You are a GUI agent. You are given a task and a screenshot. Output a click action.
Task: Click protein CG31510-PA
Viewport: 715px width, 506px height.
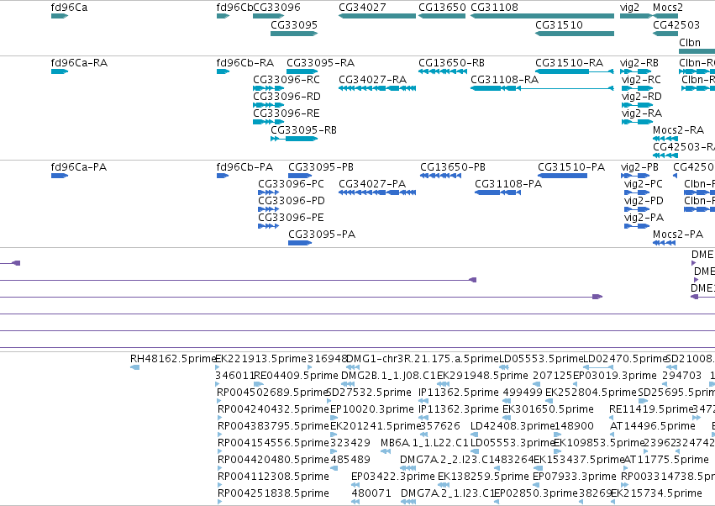tap(562, 176)
